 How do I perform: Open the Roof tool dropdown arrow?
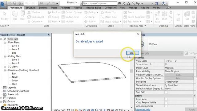[59, 12]
